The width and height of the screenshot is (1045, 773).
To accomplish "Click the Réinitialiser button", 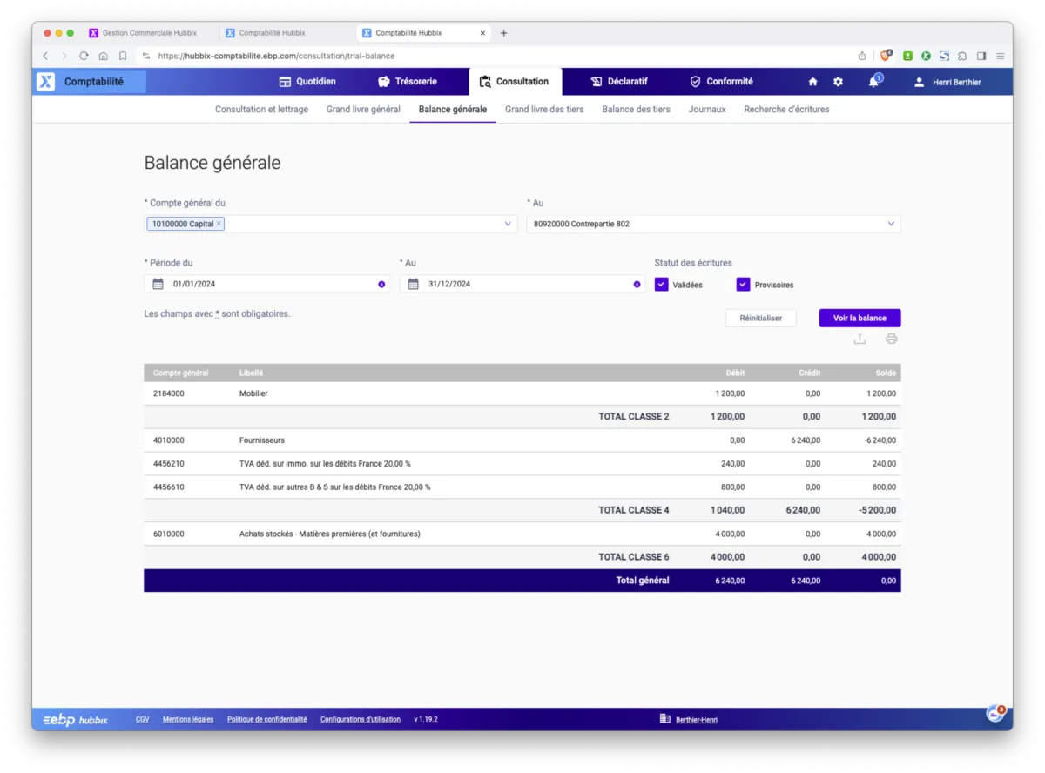I will [x=760, y=319].
